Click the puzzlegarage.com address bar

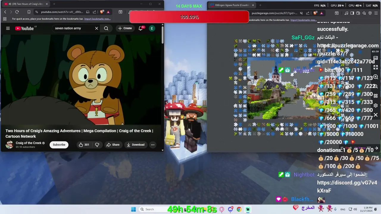[x=274, y=13]
